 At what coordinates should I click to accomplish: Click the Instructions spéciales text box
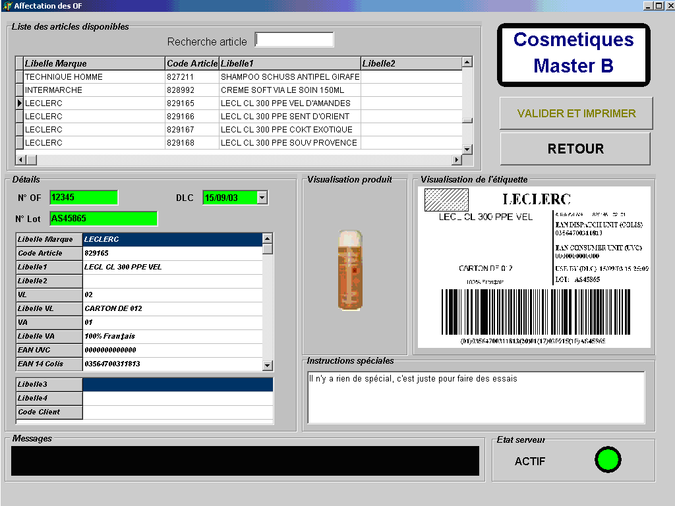[x=476, y=397]
